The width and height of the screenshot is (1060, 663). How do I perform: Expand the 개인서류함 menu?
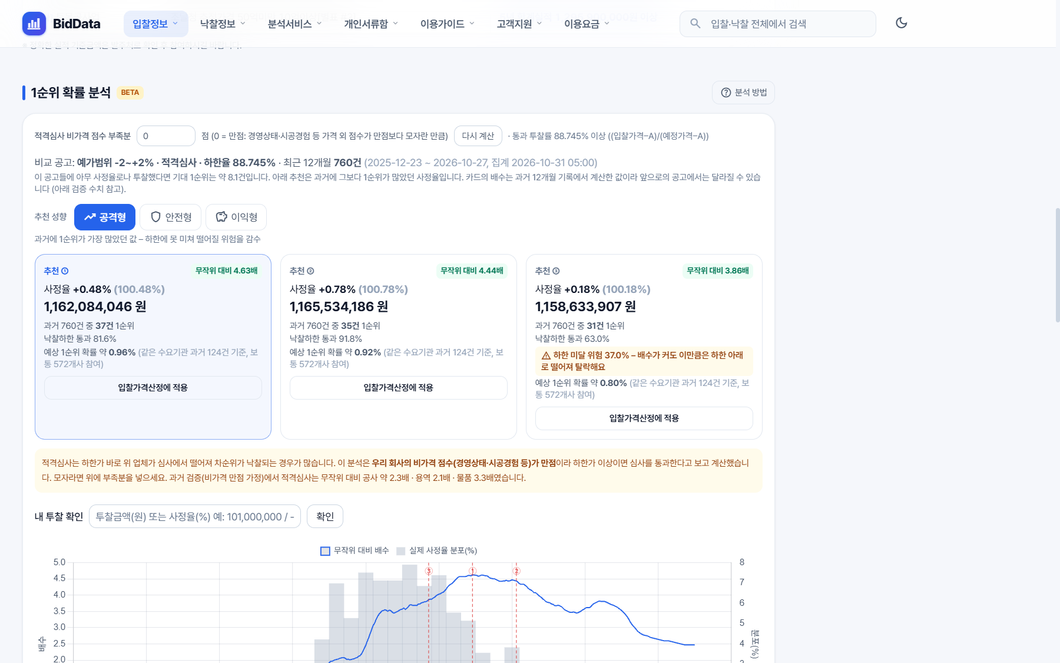371,24
